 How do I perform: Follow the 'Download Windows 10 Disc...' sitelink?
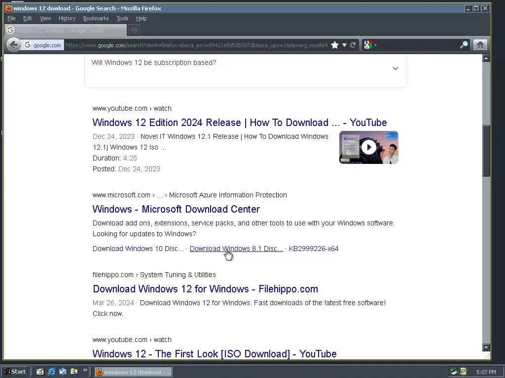click(138, 249)
